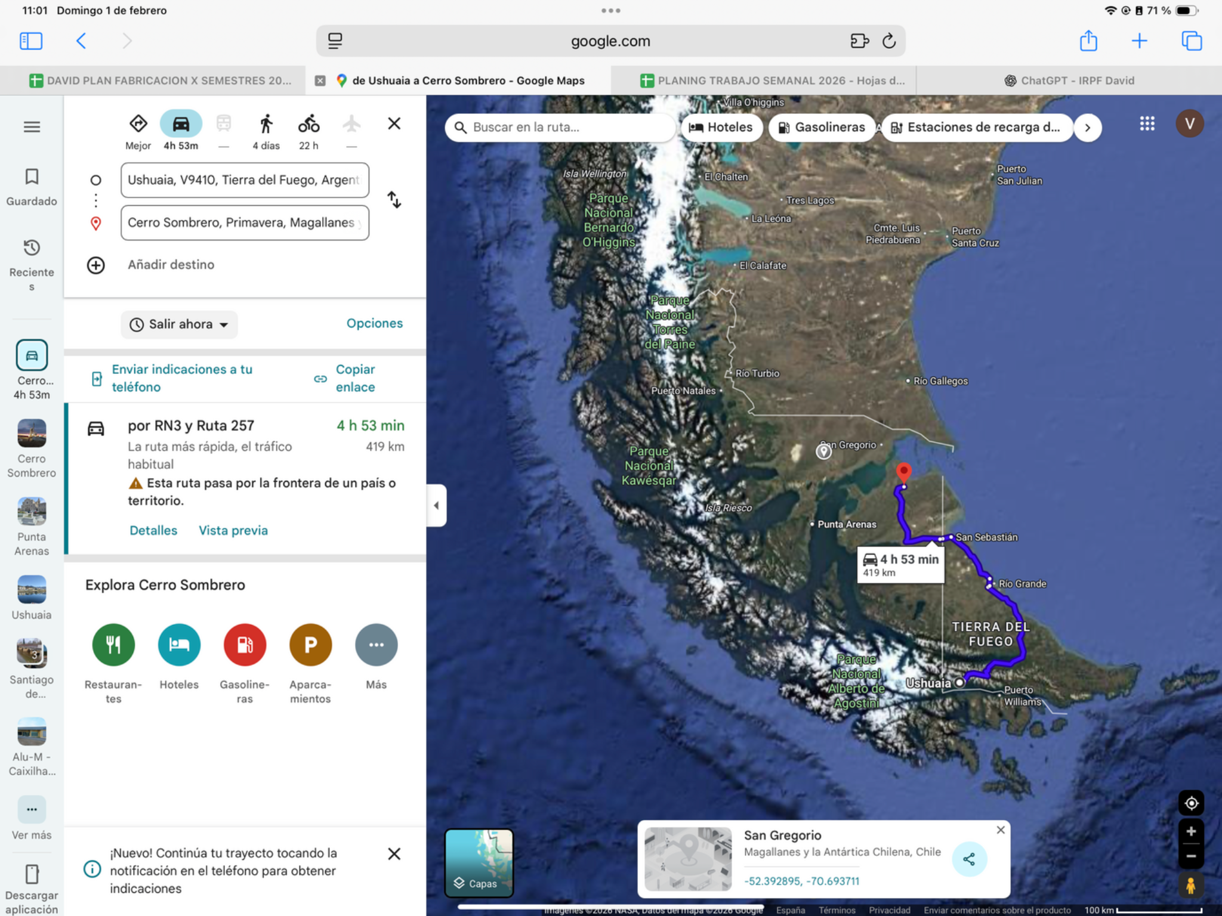Center map on my location
1222x916 pixels.
(x=1191, y=803)
